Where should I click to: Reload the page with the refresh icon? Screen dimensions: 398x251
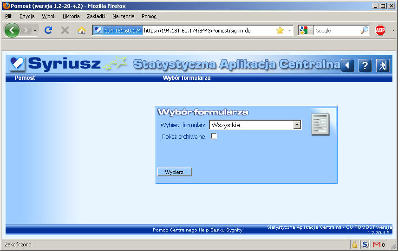click(48, 30)
